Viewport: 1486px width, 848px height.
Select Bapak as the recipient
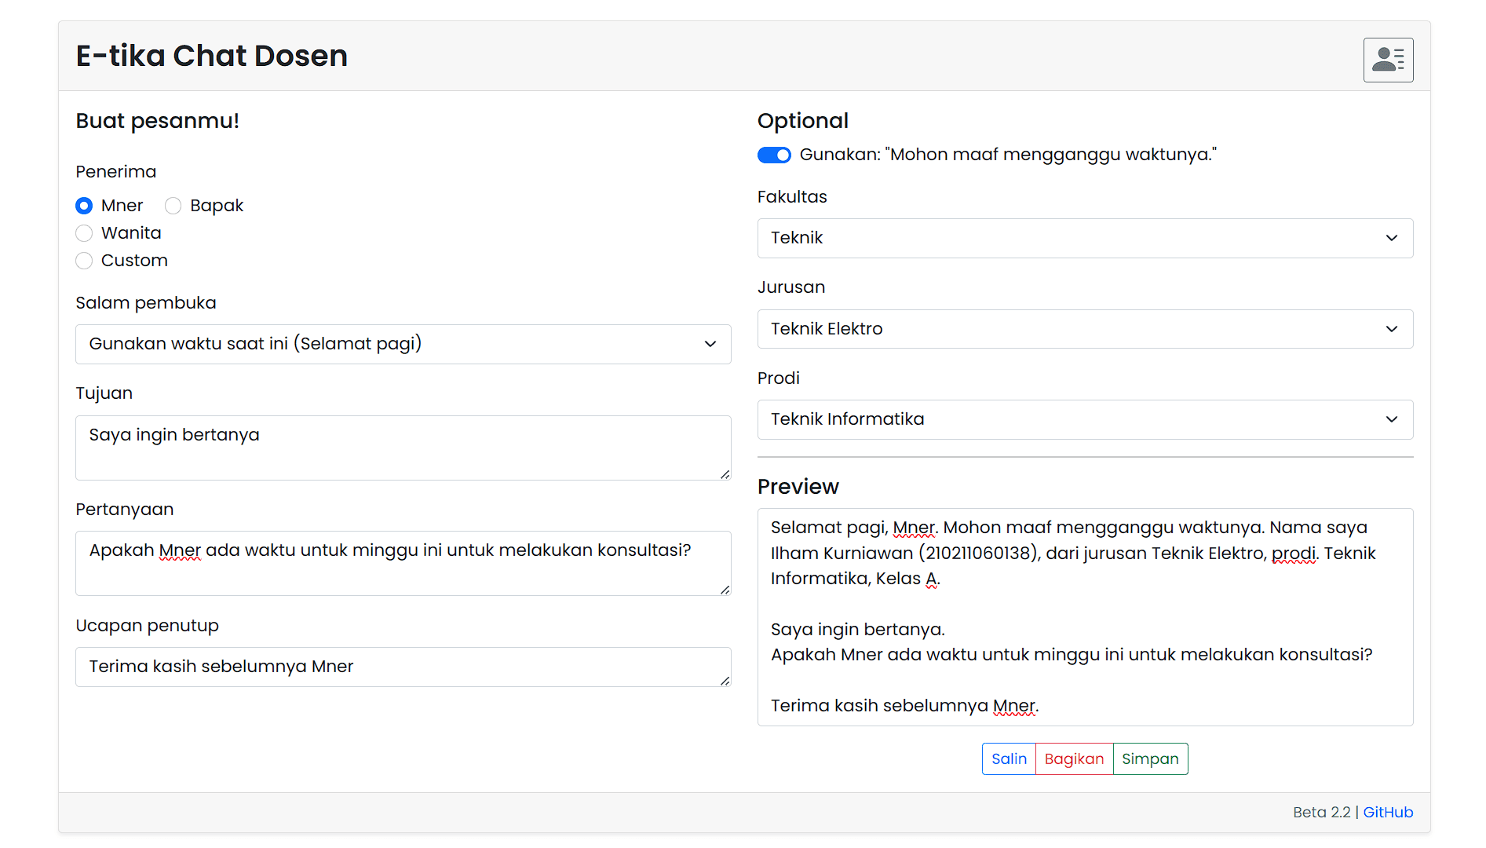(x=173, y=206)
